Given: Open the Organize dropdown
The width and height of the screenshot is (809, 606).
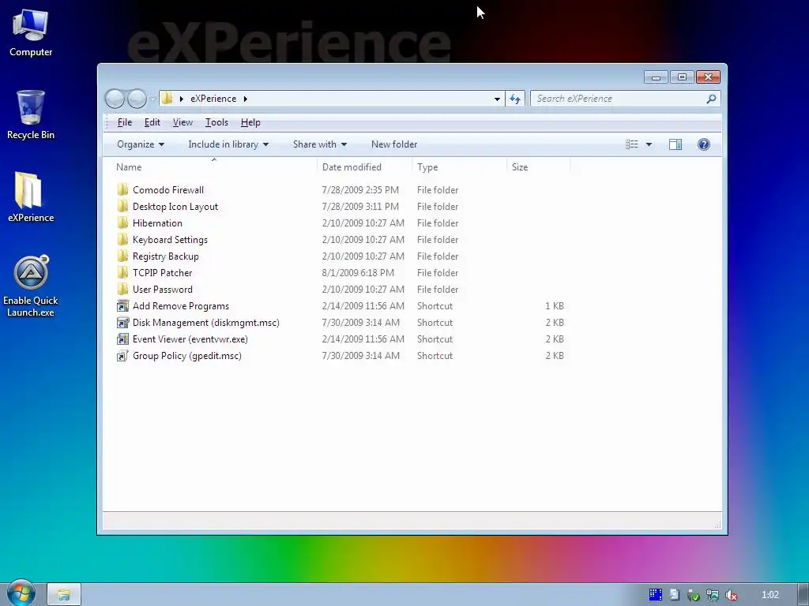Looking at the screenshot, I should (141, 144).
